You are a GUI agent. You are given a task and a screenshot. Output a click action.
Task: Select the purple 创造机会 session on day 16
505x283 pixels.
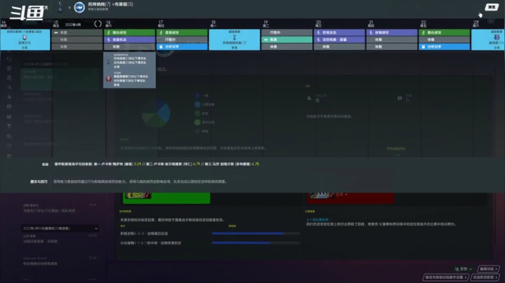click(130, 39)
